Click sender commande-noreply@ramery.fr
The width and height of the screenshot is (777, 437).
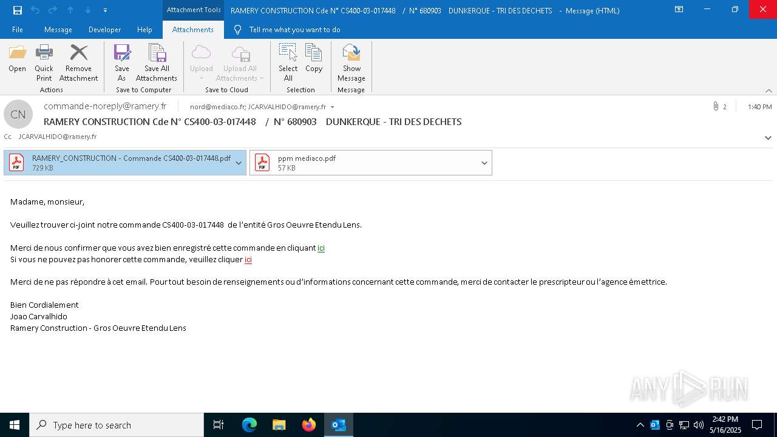tap(105, 106)
